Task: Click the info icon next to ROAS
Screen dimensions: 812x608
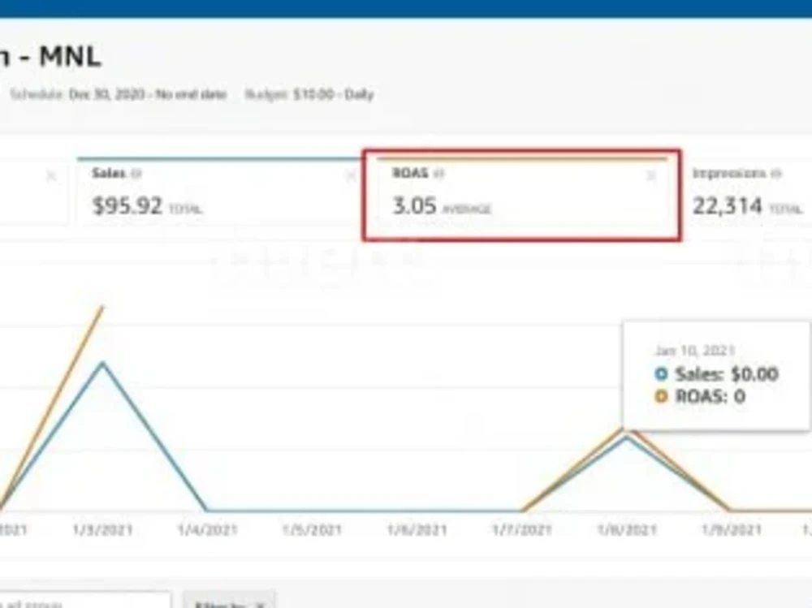Action: tap(439, 174)
